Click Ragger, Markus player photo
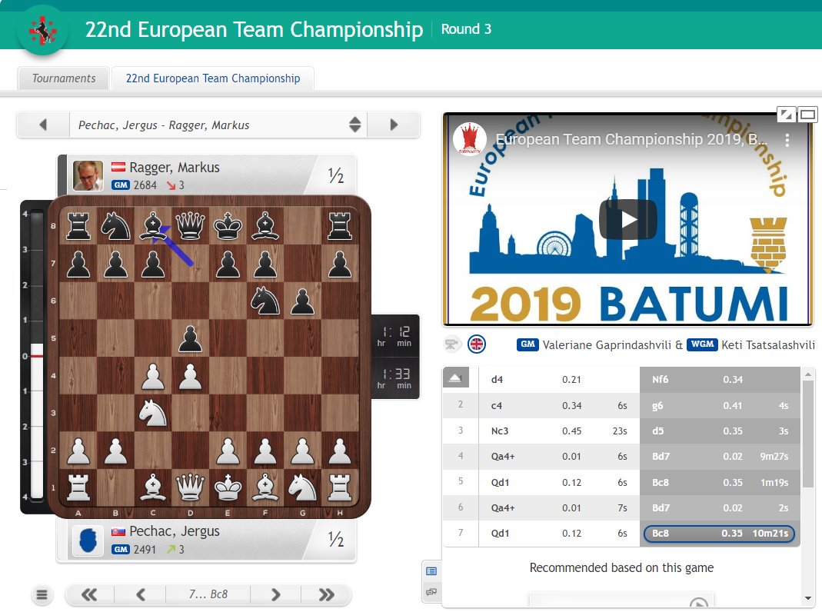 pyautogui.click(x=88, y=175)
